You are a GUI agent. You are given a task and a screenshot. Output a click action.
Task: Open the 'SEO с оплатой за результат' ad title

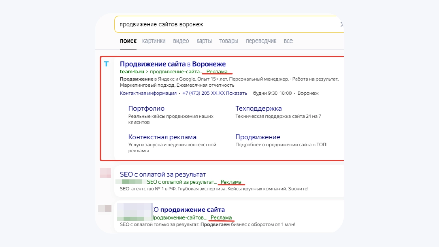coord(163,174)
